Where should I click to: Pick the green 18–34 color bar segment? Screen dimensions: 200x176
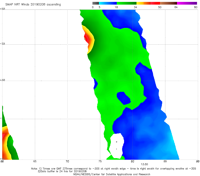pyautogui.click(x=127, y=3)
